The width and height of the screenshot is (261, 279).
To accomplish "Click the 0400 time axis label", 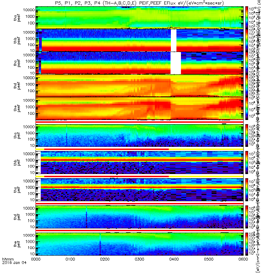I will (x=174, y=259).
